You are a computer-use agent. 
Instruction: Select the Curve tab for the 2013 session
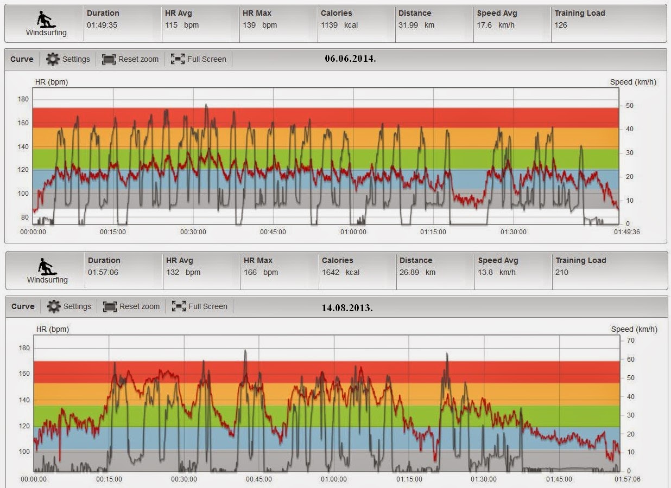22,306
